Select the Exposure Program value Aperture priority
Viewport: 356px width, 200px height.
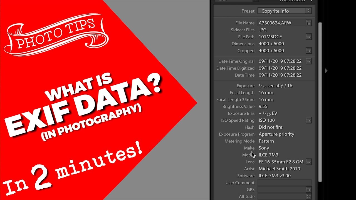click(x=276, y=134)
